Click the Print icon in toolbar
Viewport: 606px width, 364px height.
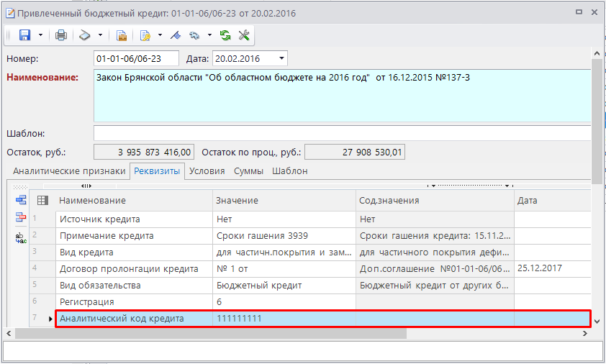click(x=61, y=35)
